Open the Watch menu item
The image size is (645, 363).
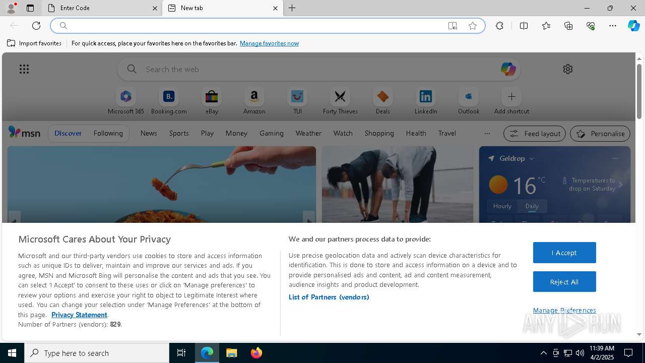coord(343,133)
